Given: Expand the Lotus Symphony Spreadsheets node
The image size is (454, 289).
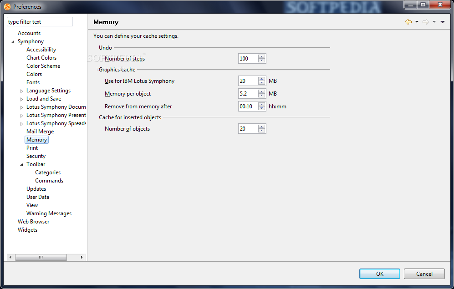Looking at the screenshot, I should coord(21,124).
